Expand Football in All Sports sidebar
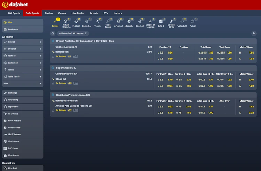 (23, 56)
